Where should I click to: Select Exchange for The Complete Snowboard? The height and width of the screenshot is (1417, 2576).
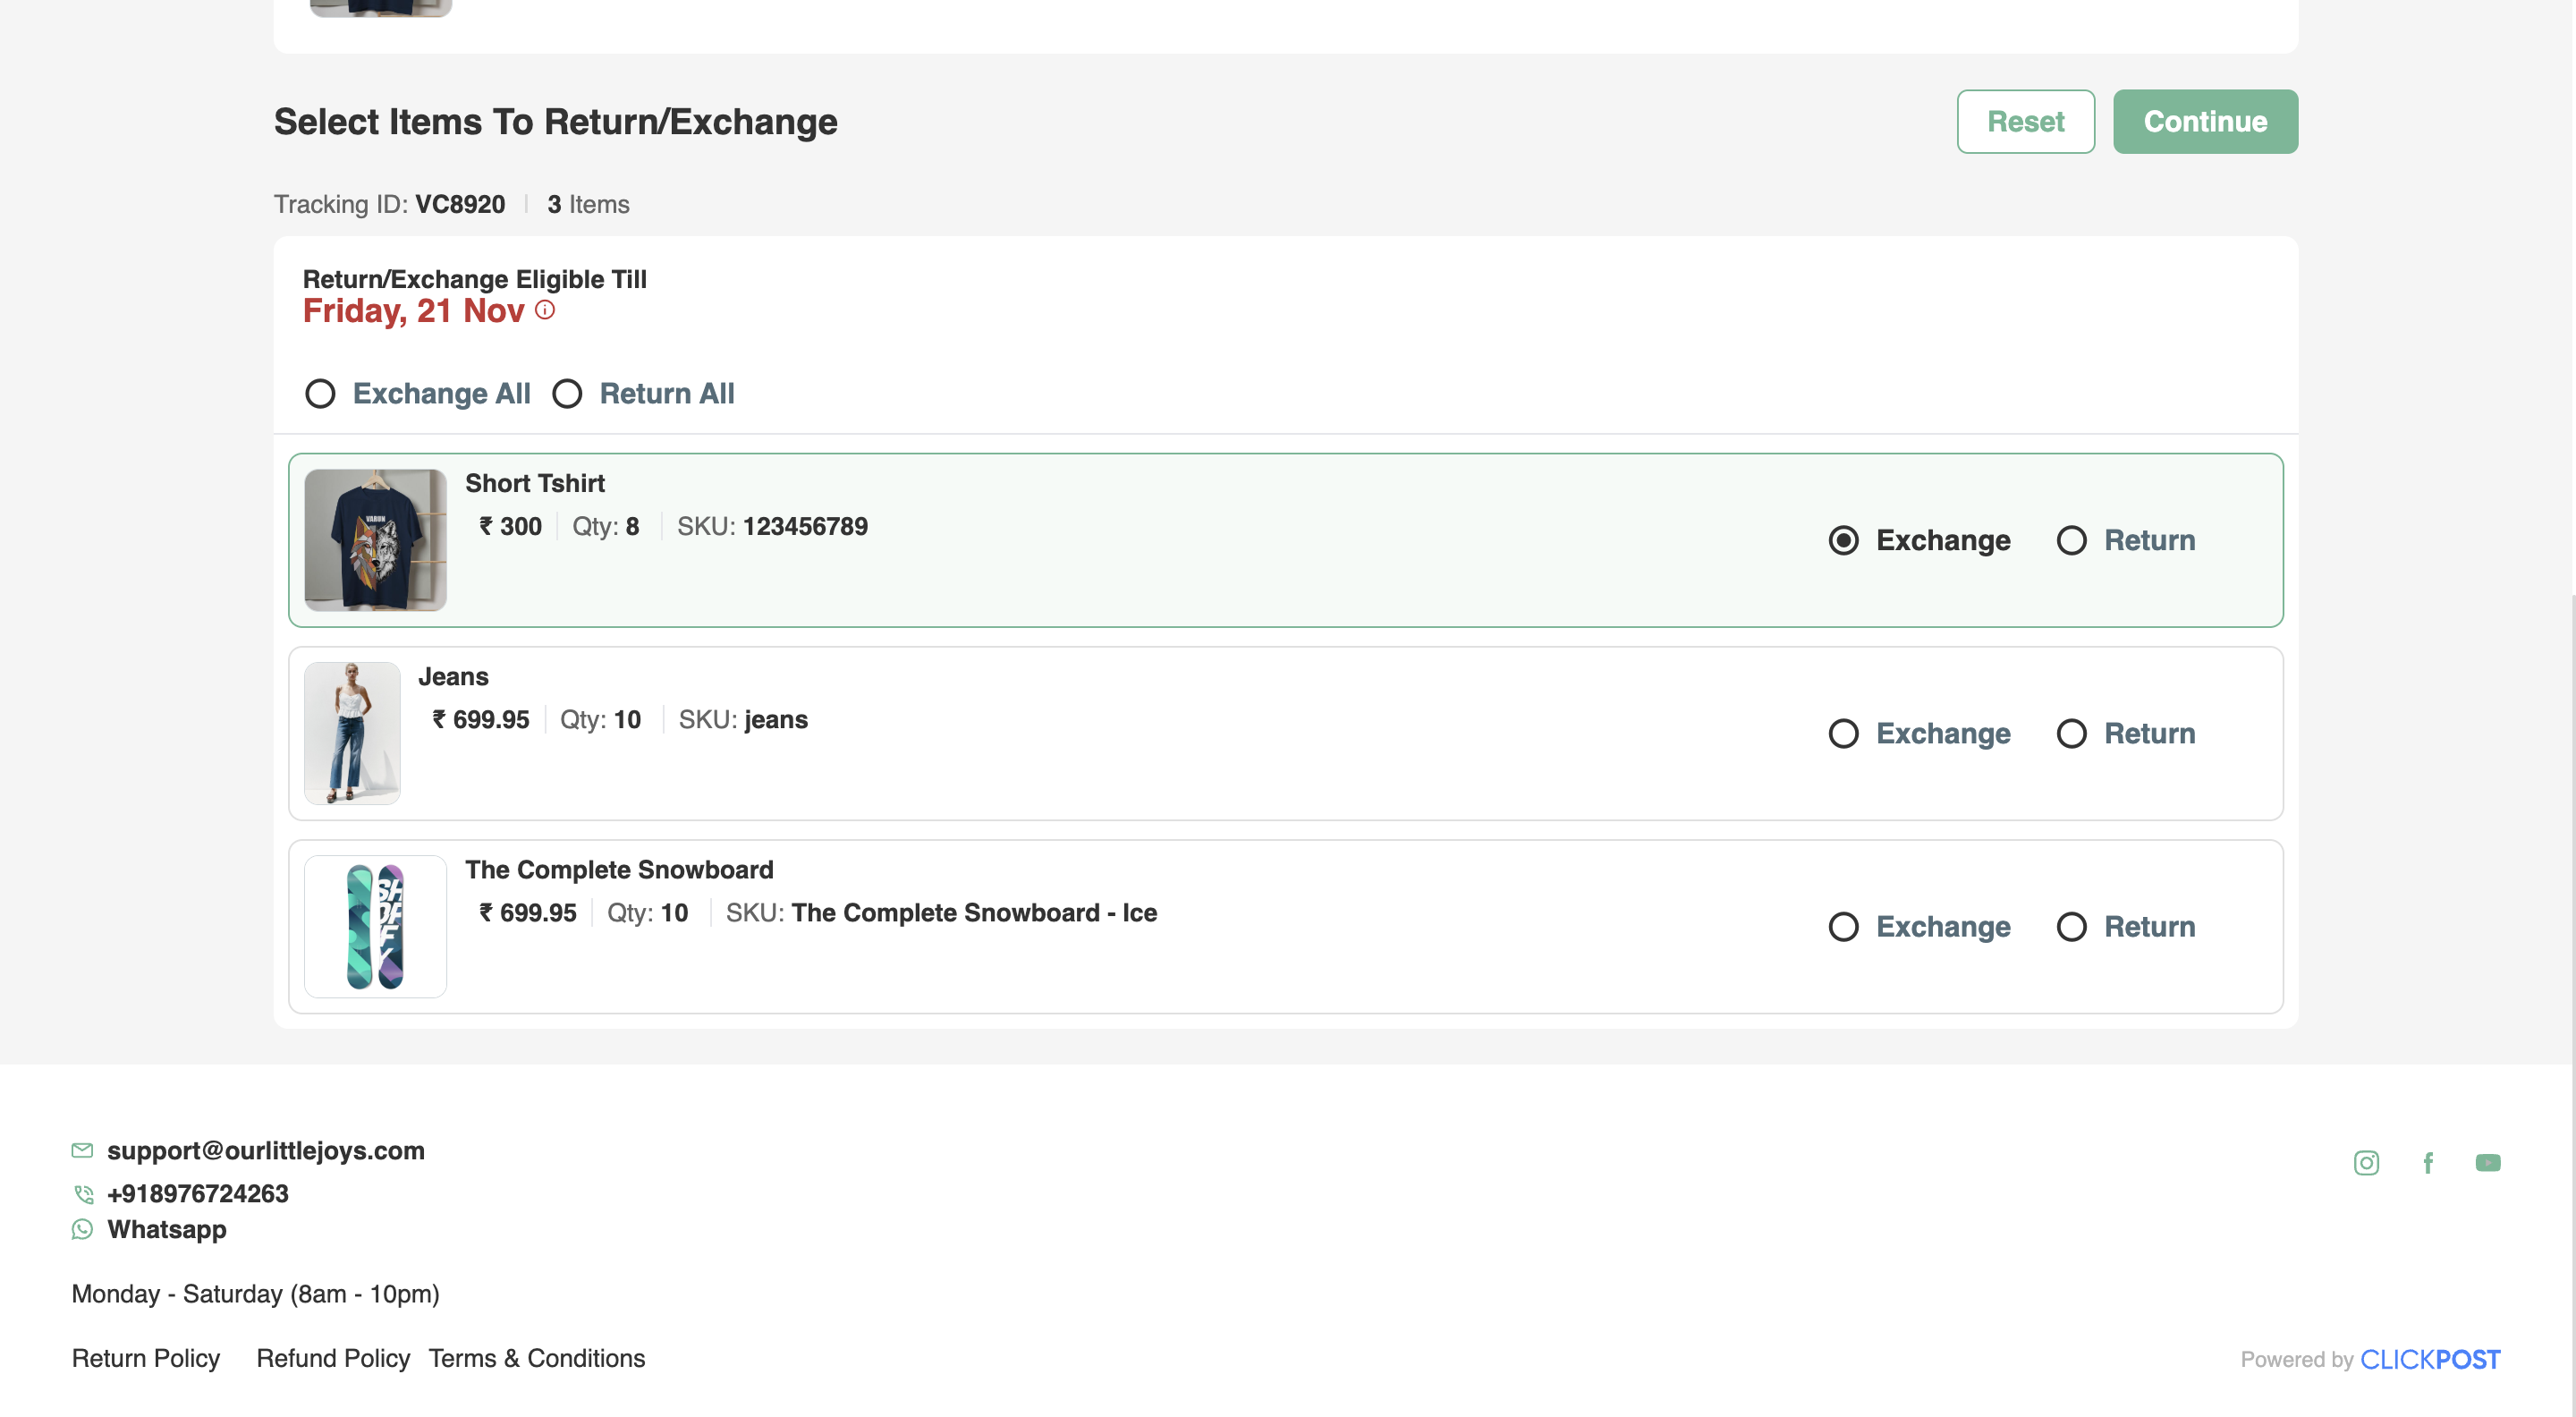1843,927
